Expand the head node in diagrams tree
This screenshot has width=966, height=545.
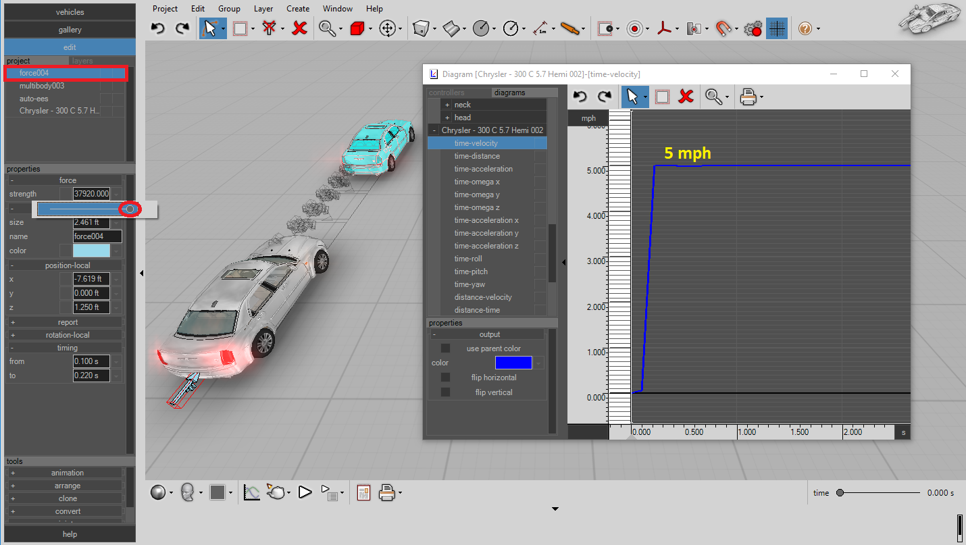(x=447, y=118)
